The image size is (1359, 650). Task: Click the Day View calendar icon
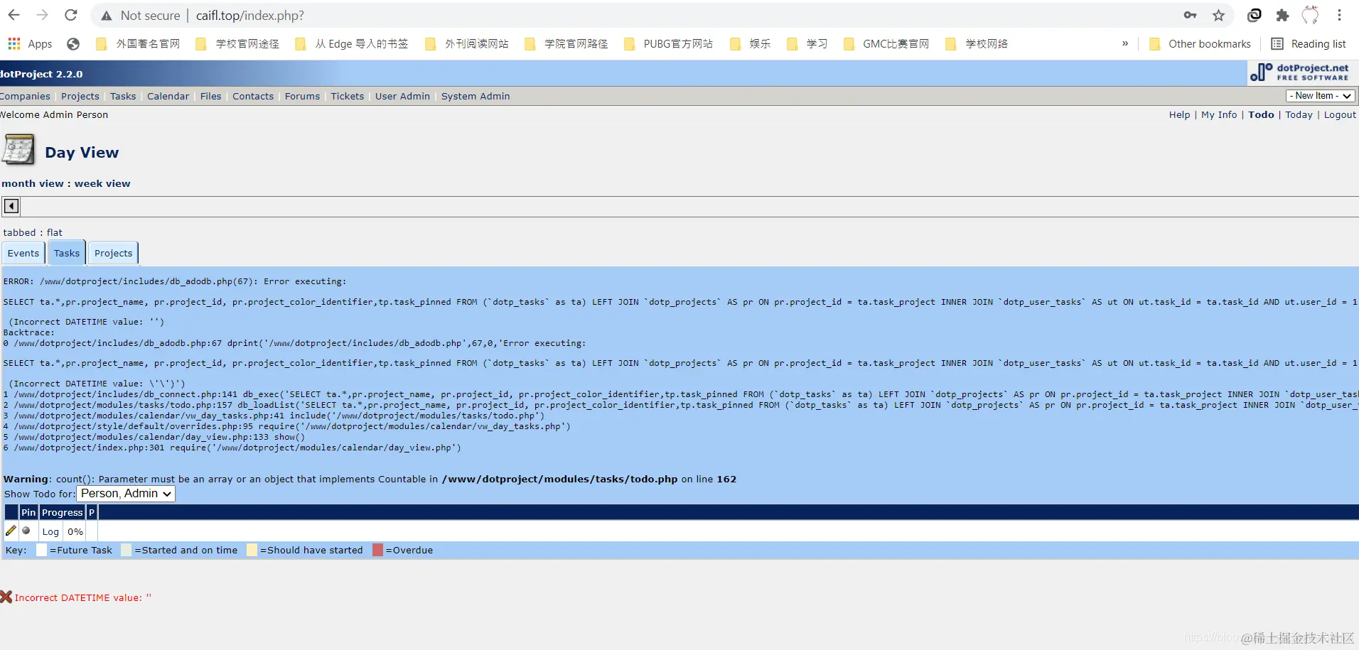point(18,150)
